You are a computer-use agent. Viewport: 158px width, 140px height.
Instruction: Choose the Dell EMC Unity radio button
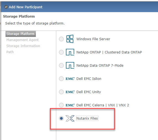click(x=61, y=92)
